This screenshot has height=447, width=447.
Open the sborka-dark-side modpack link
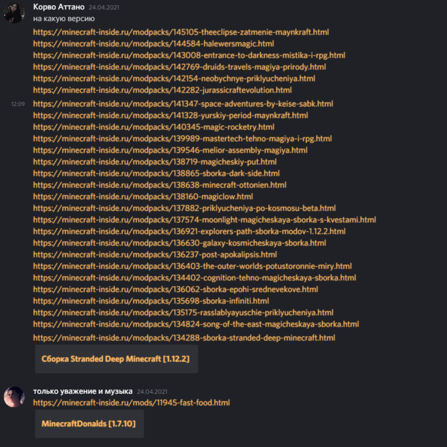click(x=156, y=173)
